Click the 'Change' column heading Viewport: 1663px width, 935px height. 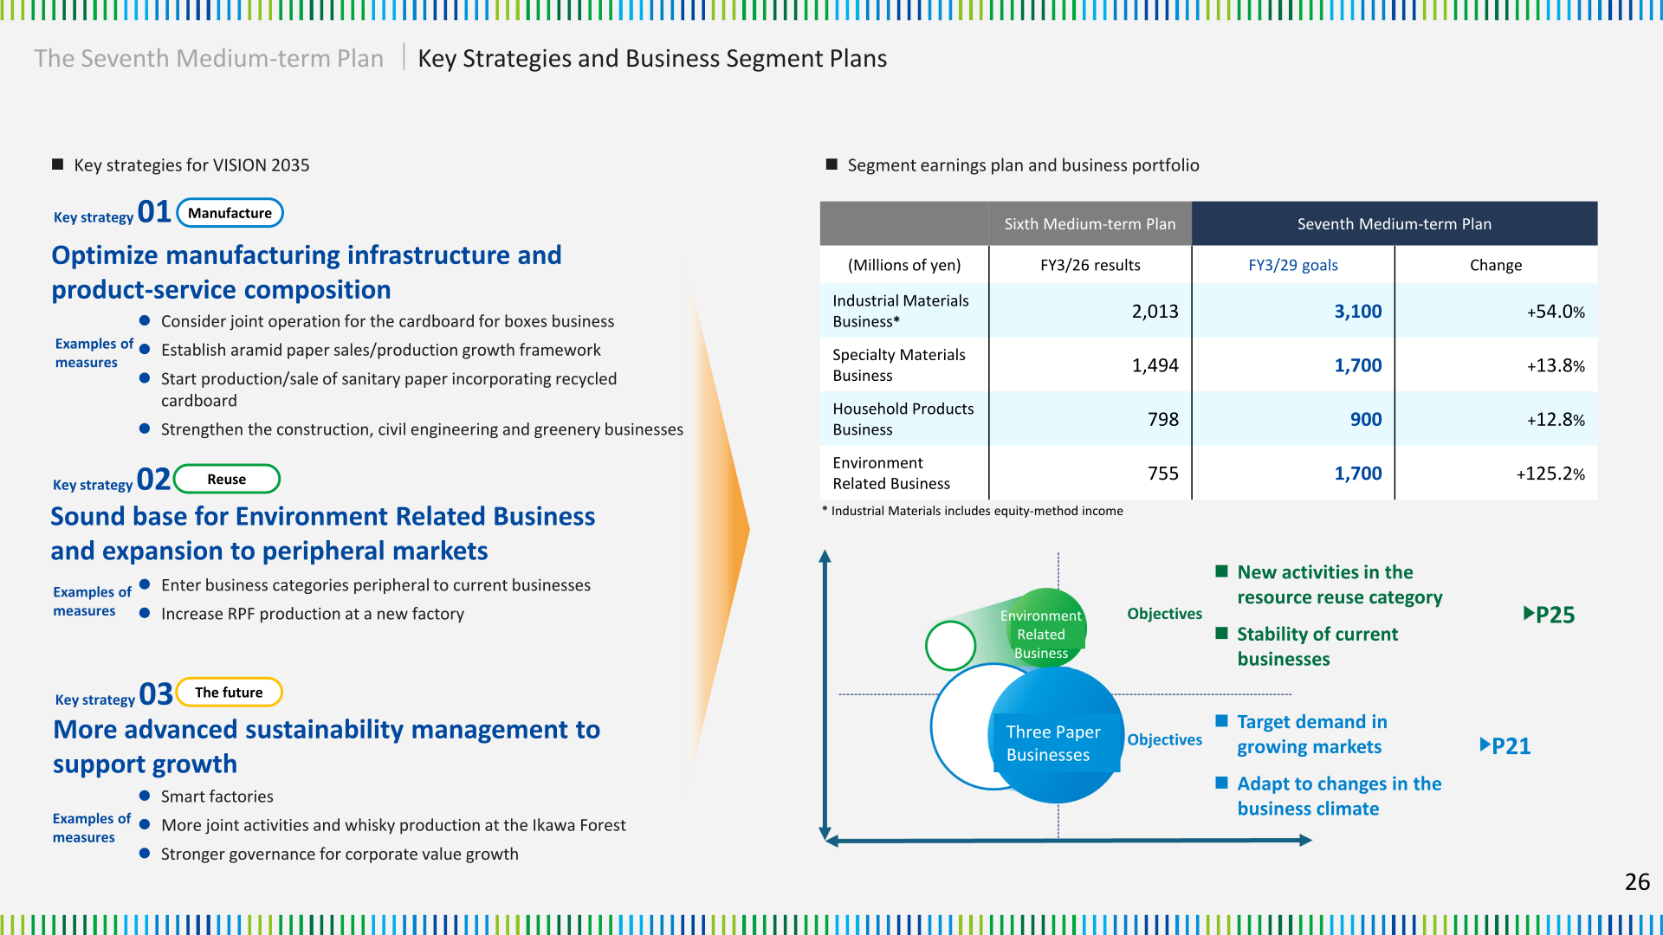(x=1495, y=265)
